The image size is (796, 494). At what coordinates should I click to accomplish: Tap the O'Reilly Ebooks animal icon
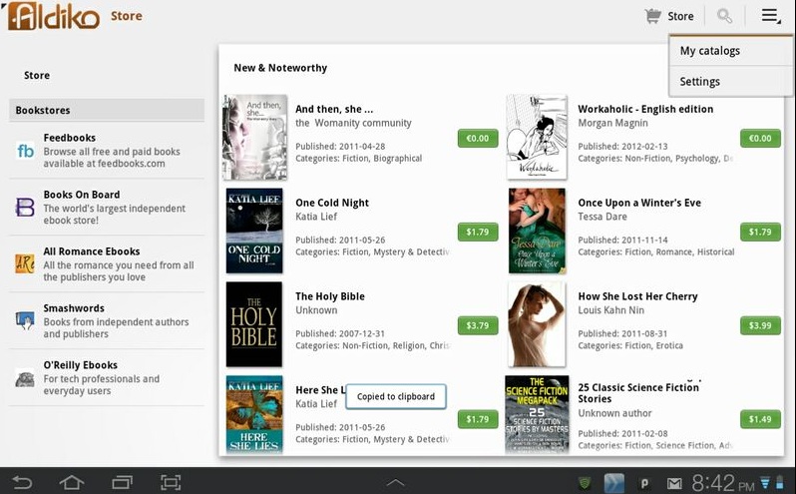pyautogui.click(x=25, y=378)
